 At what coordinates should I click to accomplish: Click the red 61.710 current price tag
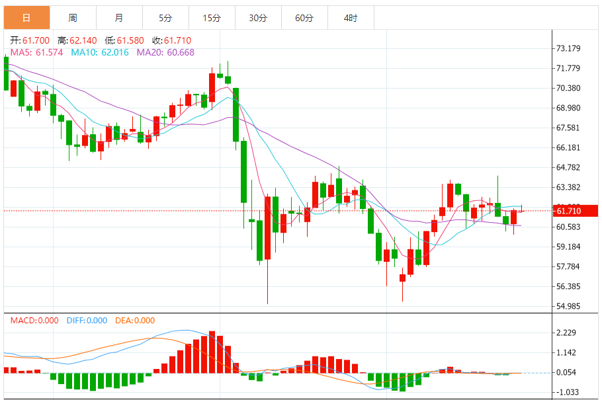coord(575,211)
